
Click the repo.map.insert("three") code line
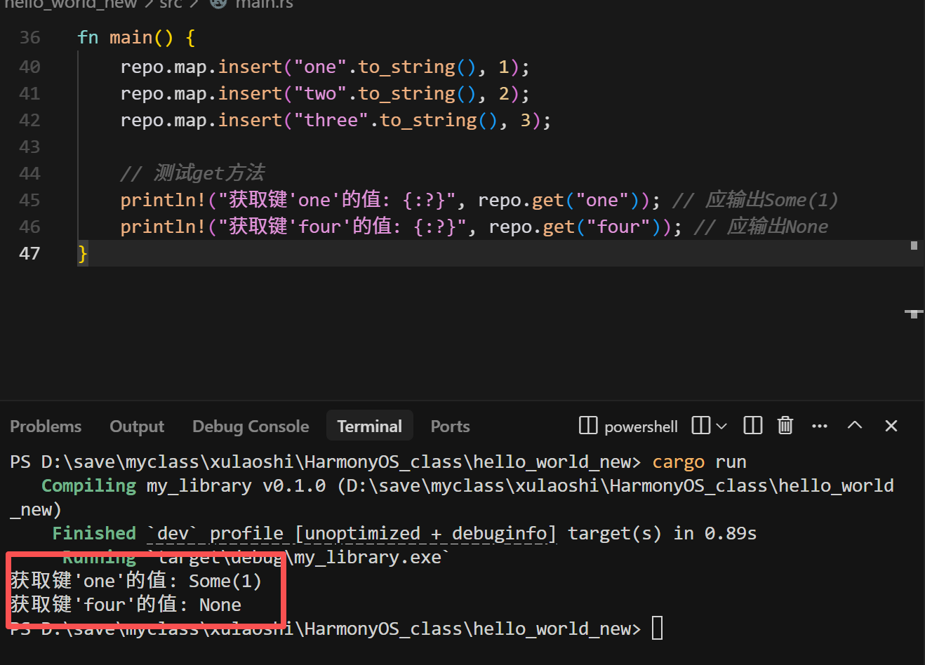point(335,121)
